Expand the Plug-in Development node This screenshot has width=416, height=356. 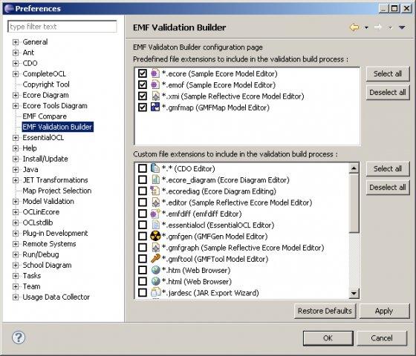[16, 234]
